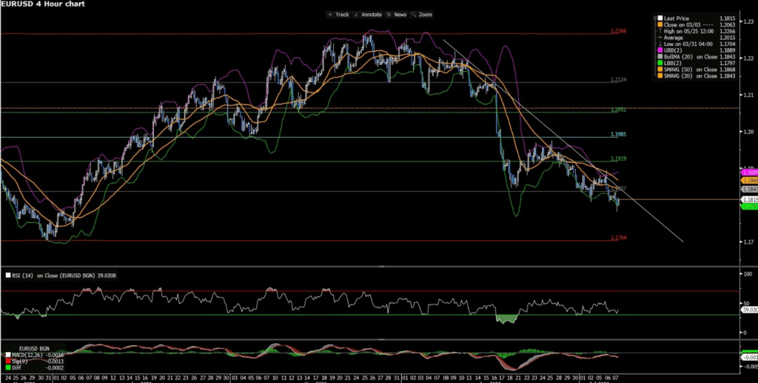Select the white 1.1815 last price tag
This screenshot has height=383, width=758.
click(x=749, y=199)
